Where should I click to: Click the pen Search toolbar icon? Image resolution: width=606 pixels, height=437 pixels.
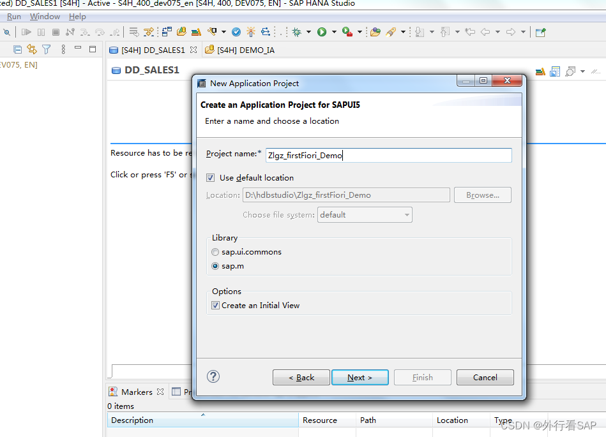click(x=391, y=32)
